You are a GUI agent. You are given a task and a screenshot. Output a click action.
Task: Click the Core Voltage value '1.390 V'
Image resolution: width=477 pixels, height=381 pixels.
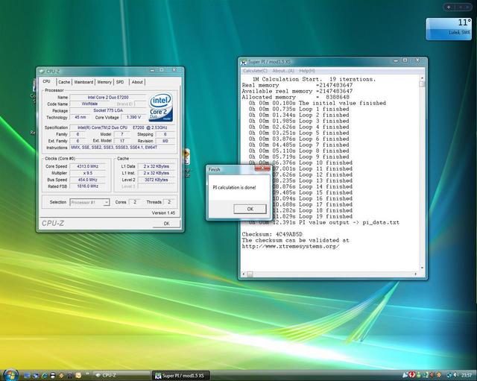(133, 117)
